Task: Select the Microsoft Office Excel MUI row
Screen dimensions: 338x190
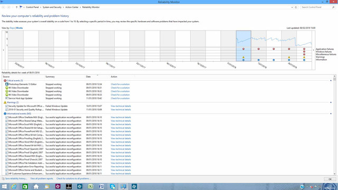Action: point(68,125)
